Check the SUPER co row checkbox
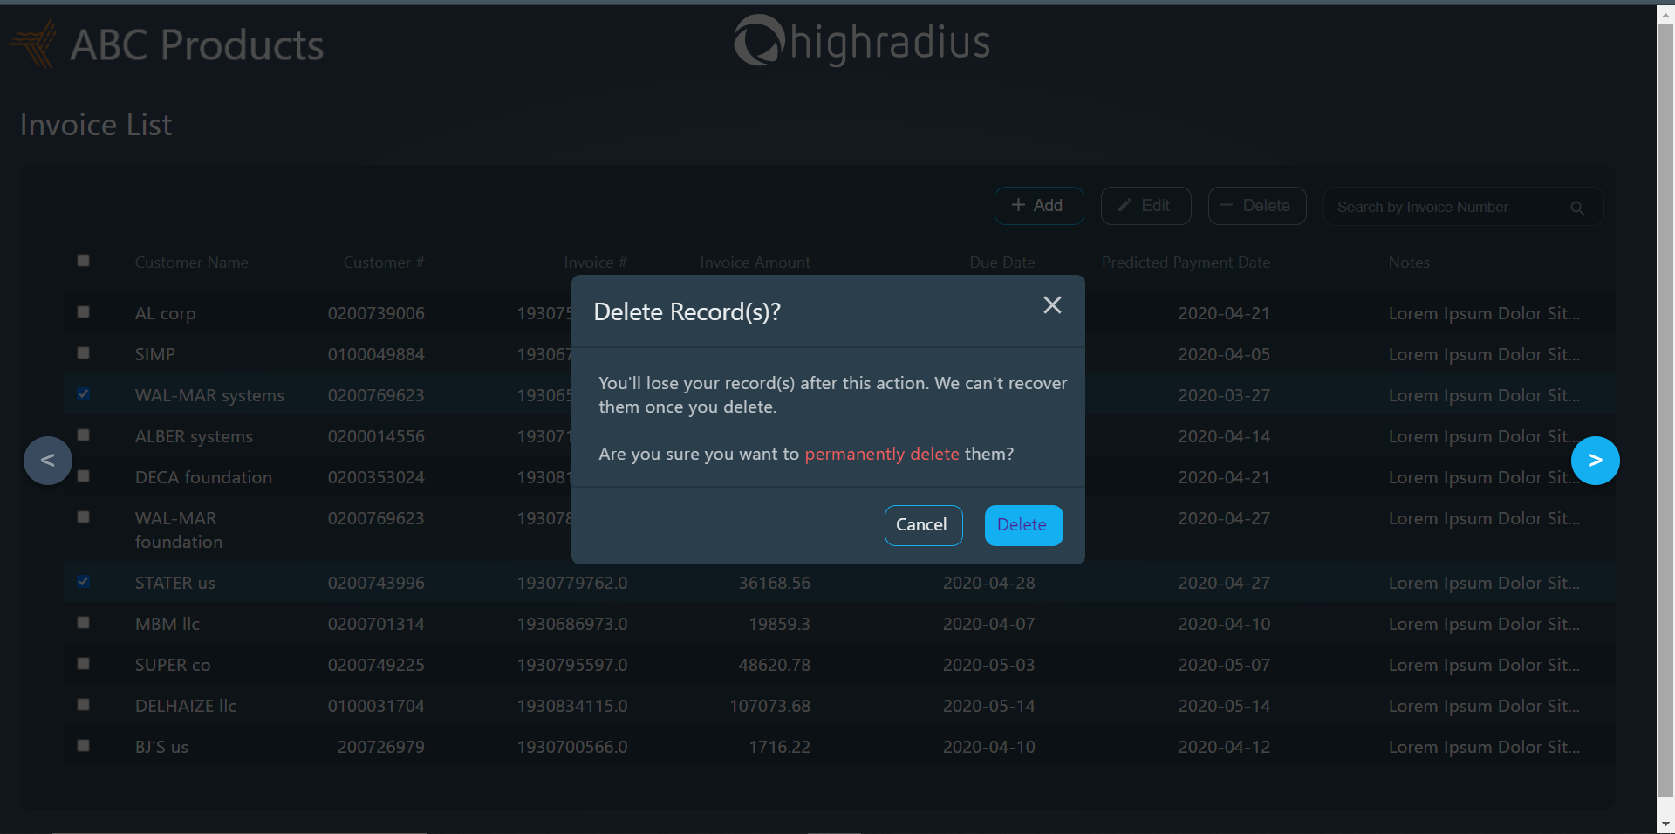 83,663
